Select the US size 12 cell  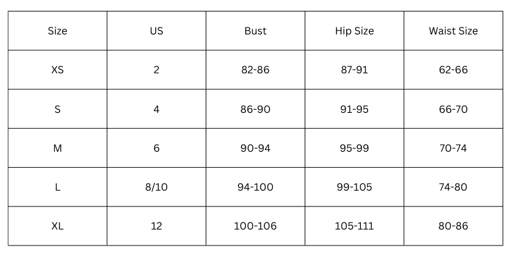tap(156, 226)
